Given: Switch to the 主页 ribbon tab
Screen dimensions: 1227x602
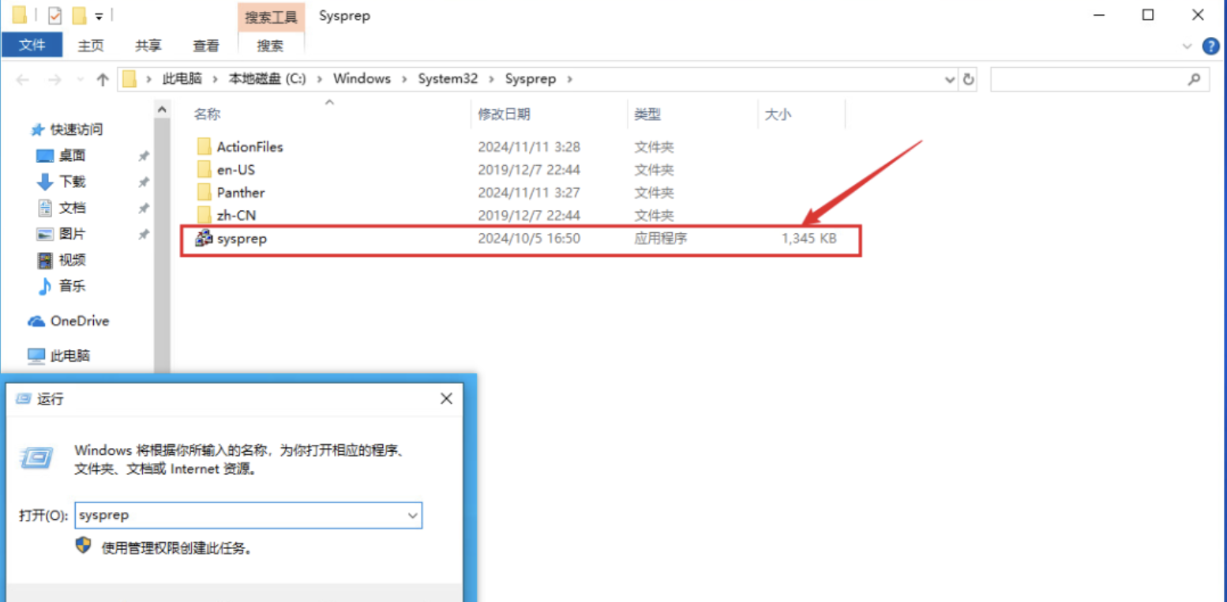Looking at the screenshot, I should pyautogui.click(x=91, y=46).
